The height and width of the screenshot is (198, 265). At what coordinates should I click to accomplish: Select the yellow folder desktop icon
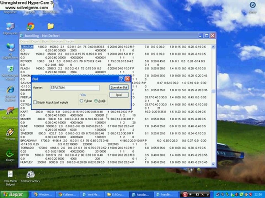click(x=51, y=26)
